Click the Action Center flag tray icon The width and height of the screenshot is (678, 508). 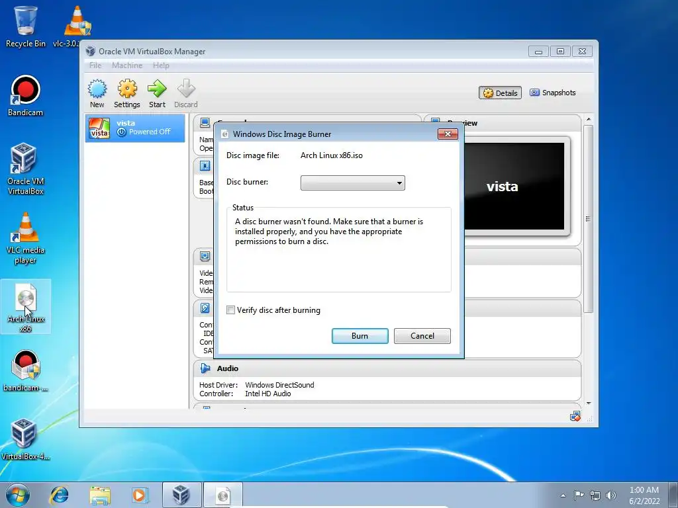(x=579, y=495)
